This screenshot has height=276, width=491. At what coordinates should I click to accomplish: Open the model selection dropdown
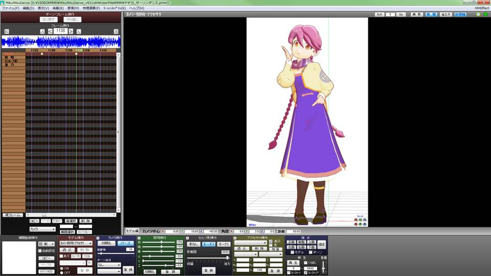click(76, 243)
